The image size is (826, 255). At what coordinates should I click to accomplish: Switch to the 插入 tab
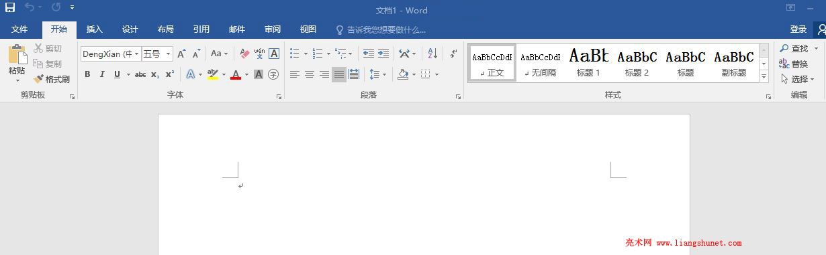pyautogui.click(x=95, y=29)
